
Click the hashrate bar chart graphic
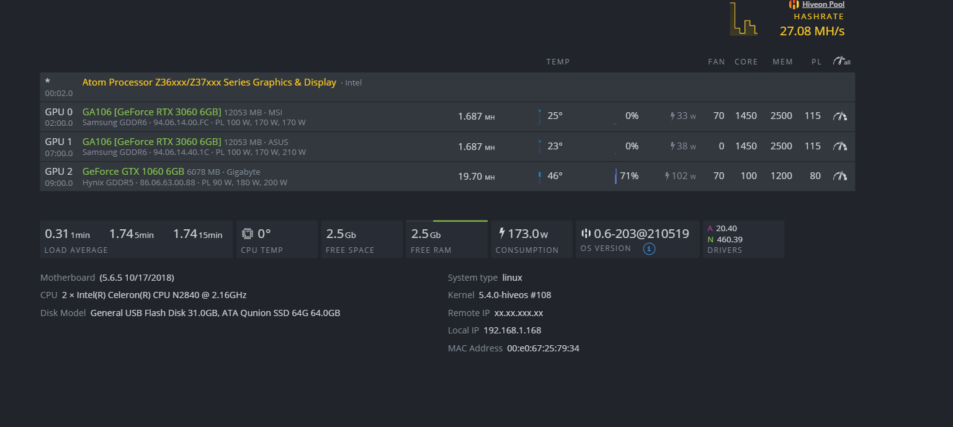743,19
